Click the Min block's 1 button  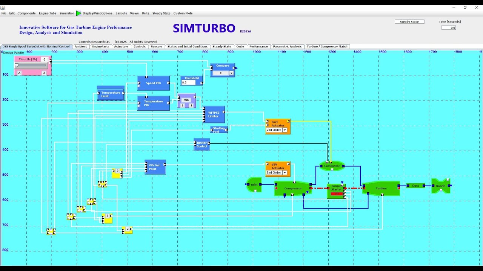point(191,105)
